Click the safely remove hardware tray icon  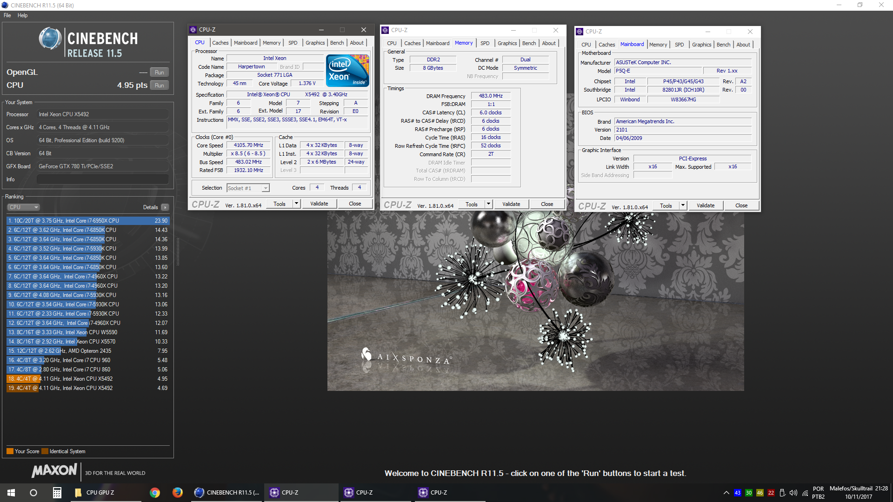click(x=782, y=493)
